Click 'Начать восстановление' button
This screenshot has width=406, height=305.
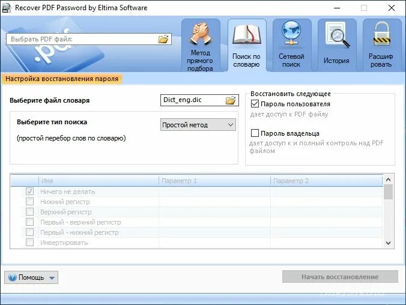(340, 277)
